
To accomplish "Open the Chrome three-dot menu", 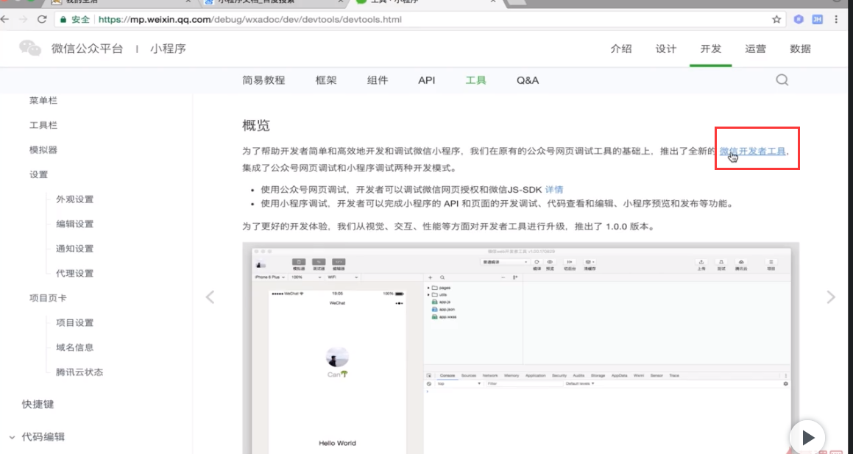I will (836, 20).
